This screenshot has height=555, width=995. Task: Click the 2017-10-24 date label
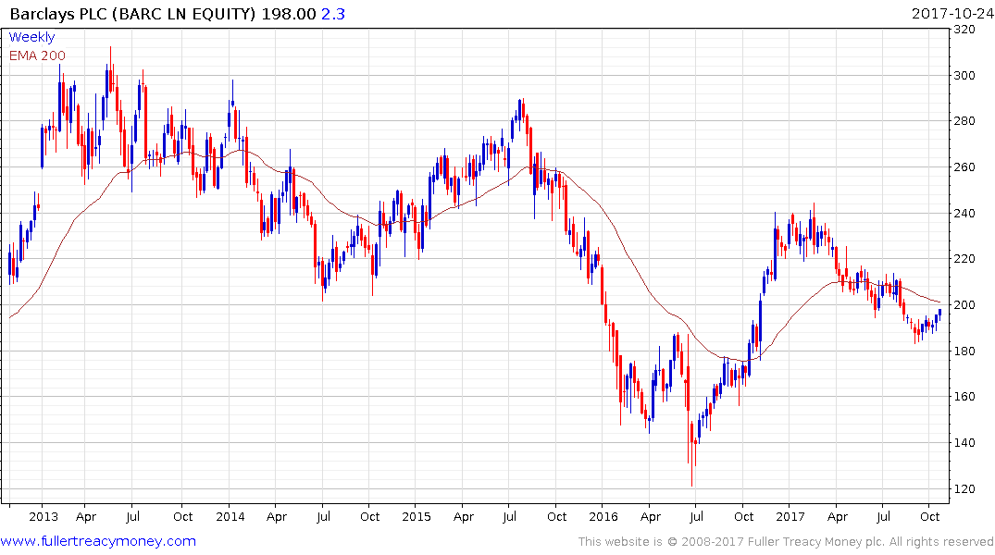click(951, 13)
